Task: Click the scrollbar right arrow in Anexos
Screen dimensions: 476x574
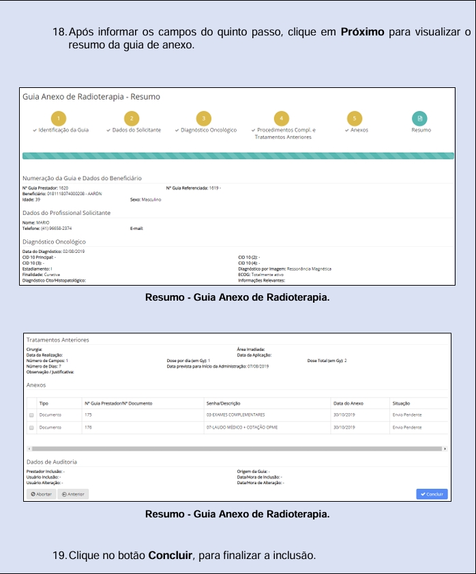Action: pos(445,449)
